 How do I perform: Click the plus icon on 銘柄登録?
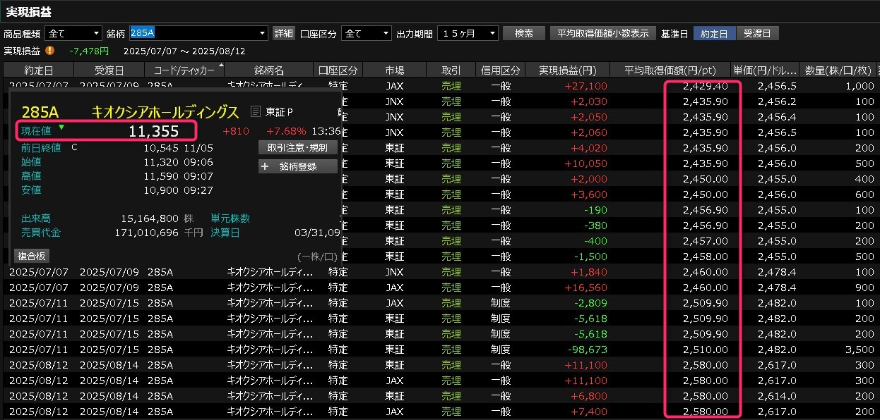click(266, 166)
